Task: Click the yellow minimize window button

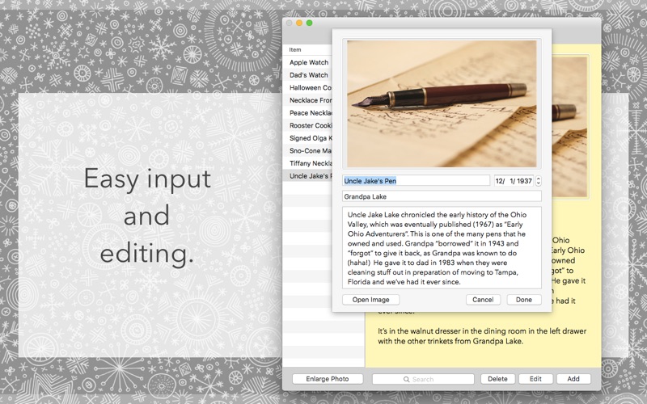Action: [299, 23]
